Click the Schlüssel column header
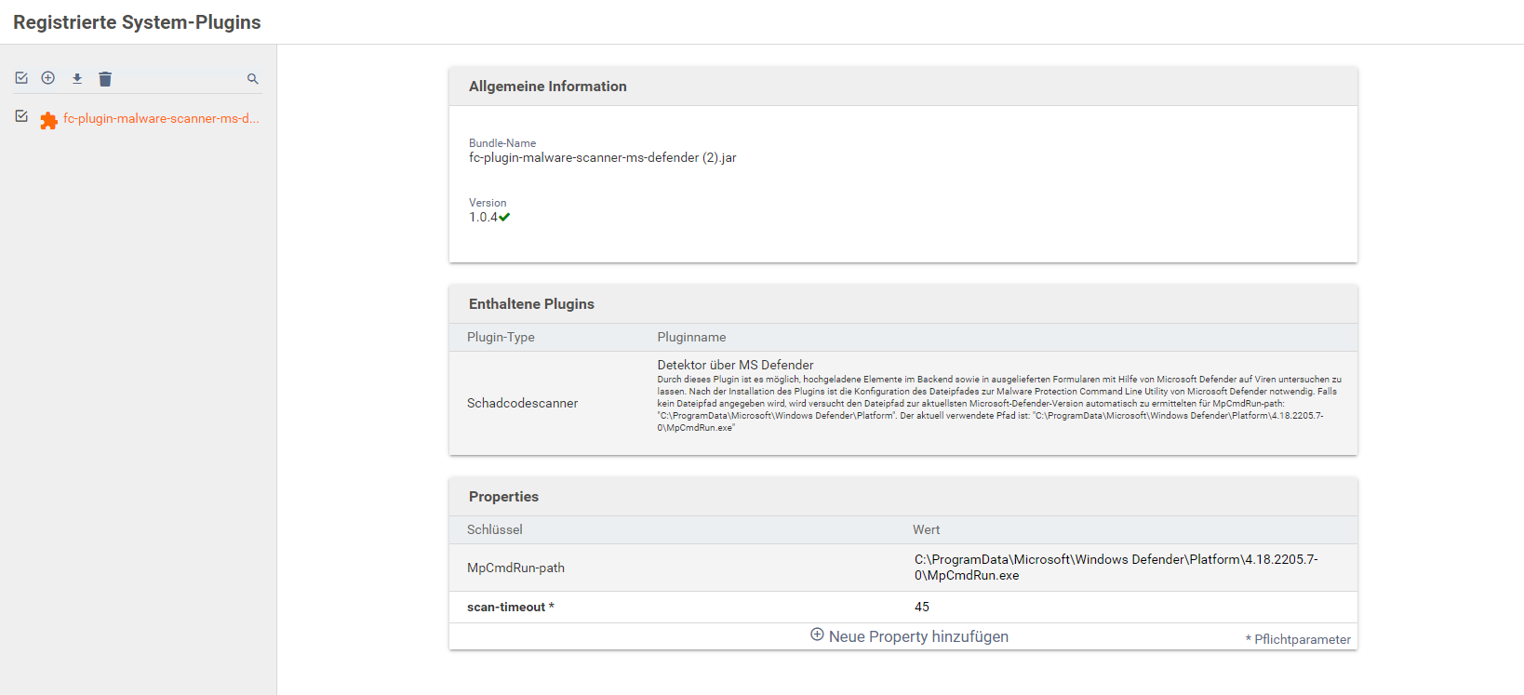The image size is (1524, 695). click(495, 529)
